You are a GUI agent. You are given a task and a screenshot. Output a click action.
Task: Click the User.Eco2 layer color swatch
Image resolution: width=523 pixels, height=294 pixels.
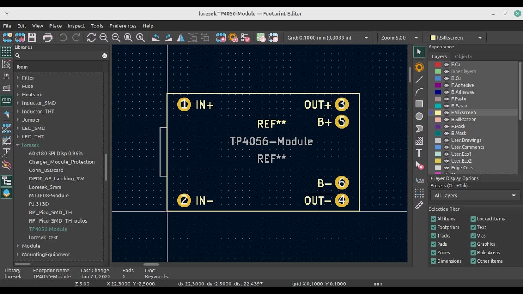pos(438,161)
